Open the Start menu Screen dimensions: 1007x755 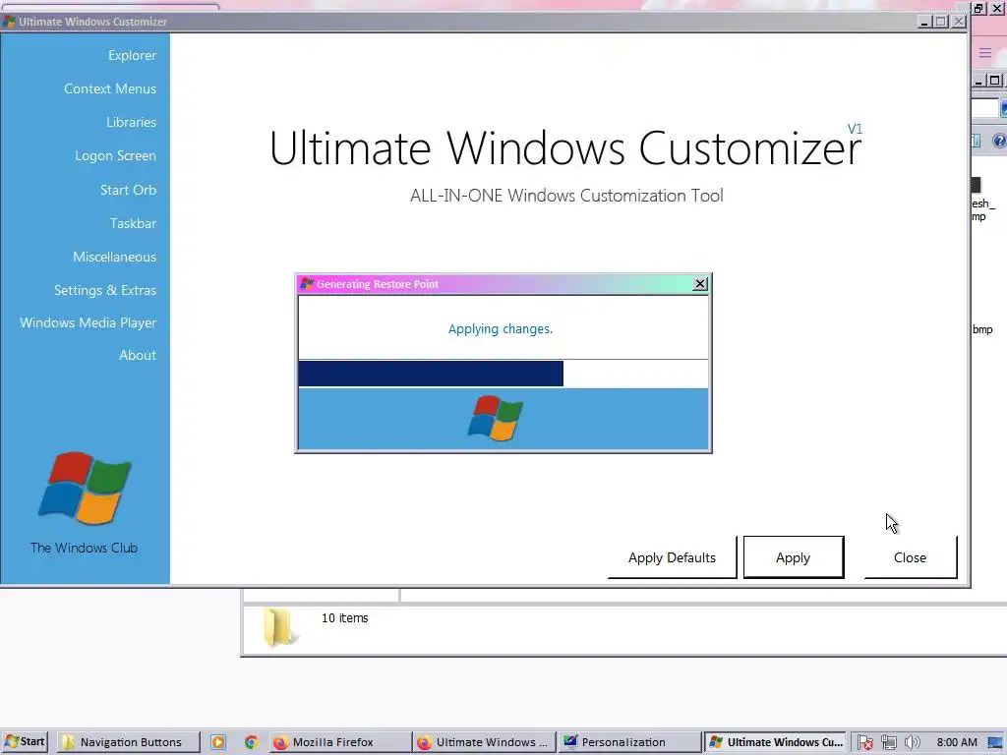tap(25, 741)
